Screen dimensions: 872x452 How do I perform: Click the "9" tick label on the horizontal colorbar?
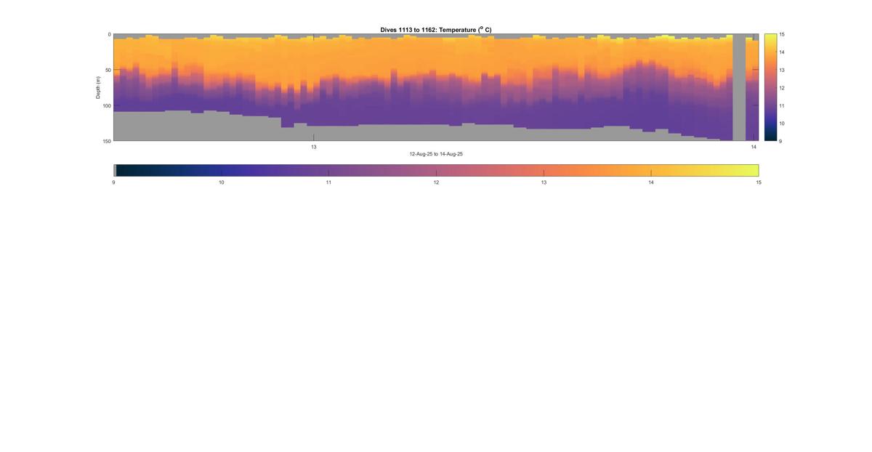tap(113, 183)
